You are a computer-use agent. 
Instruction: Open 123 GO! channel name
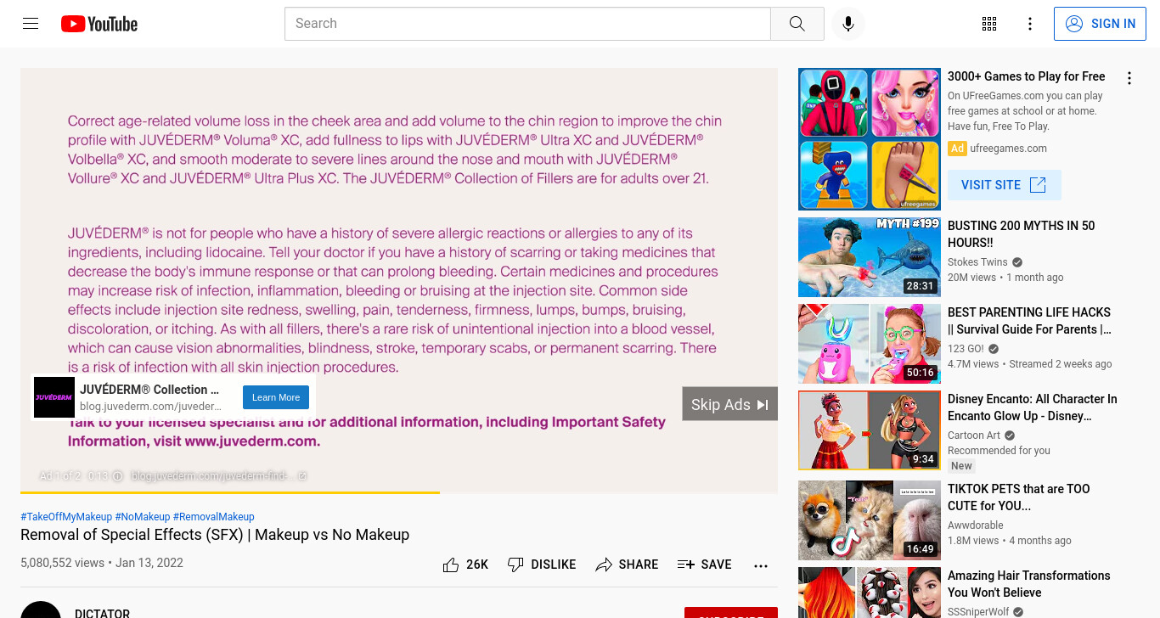point(966,349)
